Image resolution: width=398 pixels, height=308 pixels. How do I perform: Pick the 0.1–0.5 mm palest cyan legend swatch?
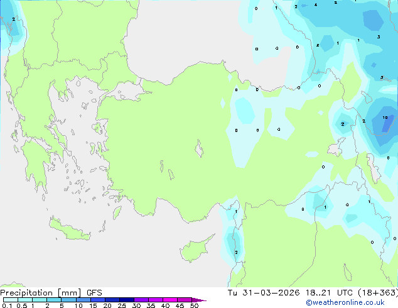(x=11, y=300)
